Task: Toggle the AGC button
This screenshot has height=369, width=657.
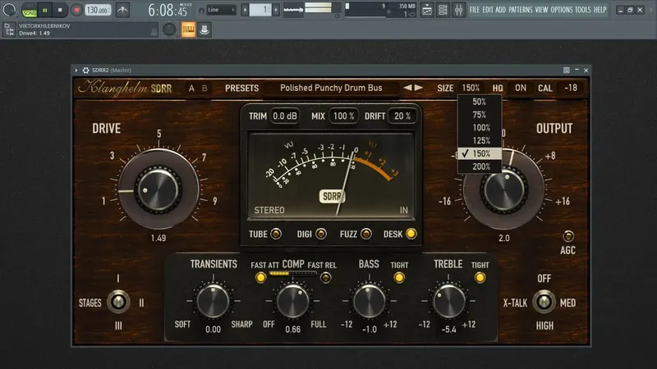Action: tap(568, 236)
